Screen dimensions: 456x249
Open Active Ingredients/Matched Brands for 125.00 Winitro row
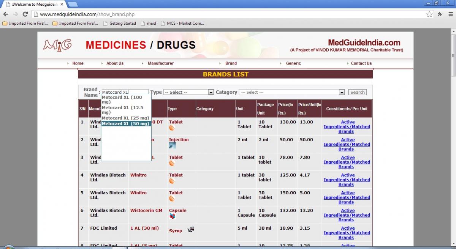coord(347,180)
